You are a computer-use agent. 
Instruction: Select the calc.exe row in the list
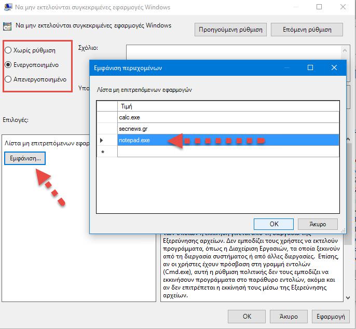coord(228,117)
